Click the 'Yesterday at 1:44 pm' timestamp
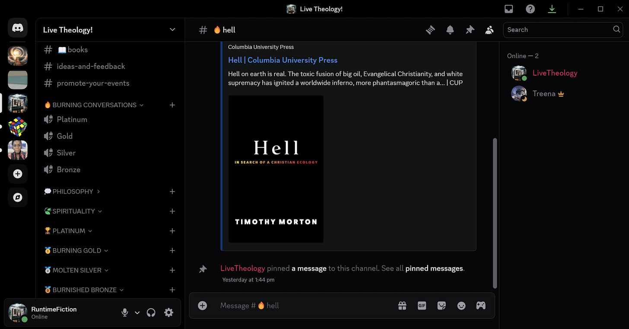 [x=248, y=280]
